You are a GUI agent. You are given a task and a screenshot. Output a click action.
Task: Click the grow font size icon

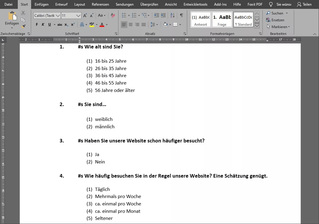pos(85,15)
